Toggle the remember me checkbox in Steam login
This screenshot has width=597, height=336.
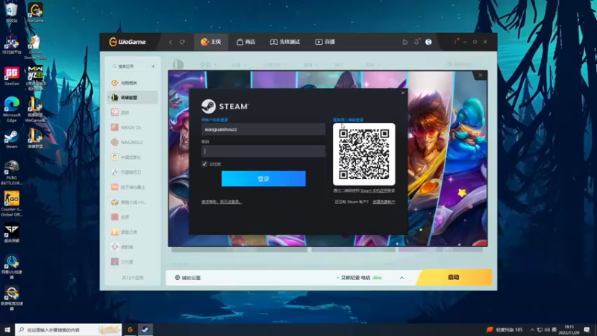click(x=204, y=164)
